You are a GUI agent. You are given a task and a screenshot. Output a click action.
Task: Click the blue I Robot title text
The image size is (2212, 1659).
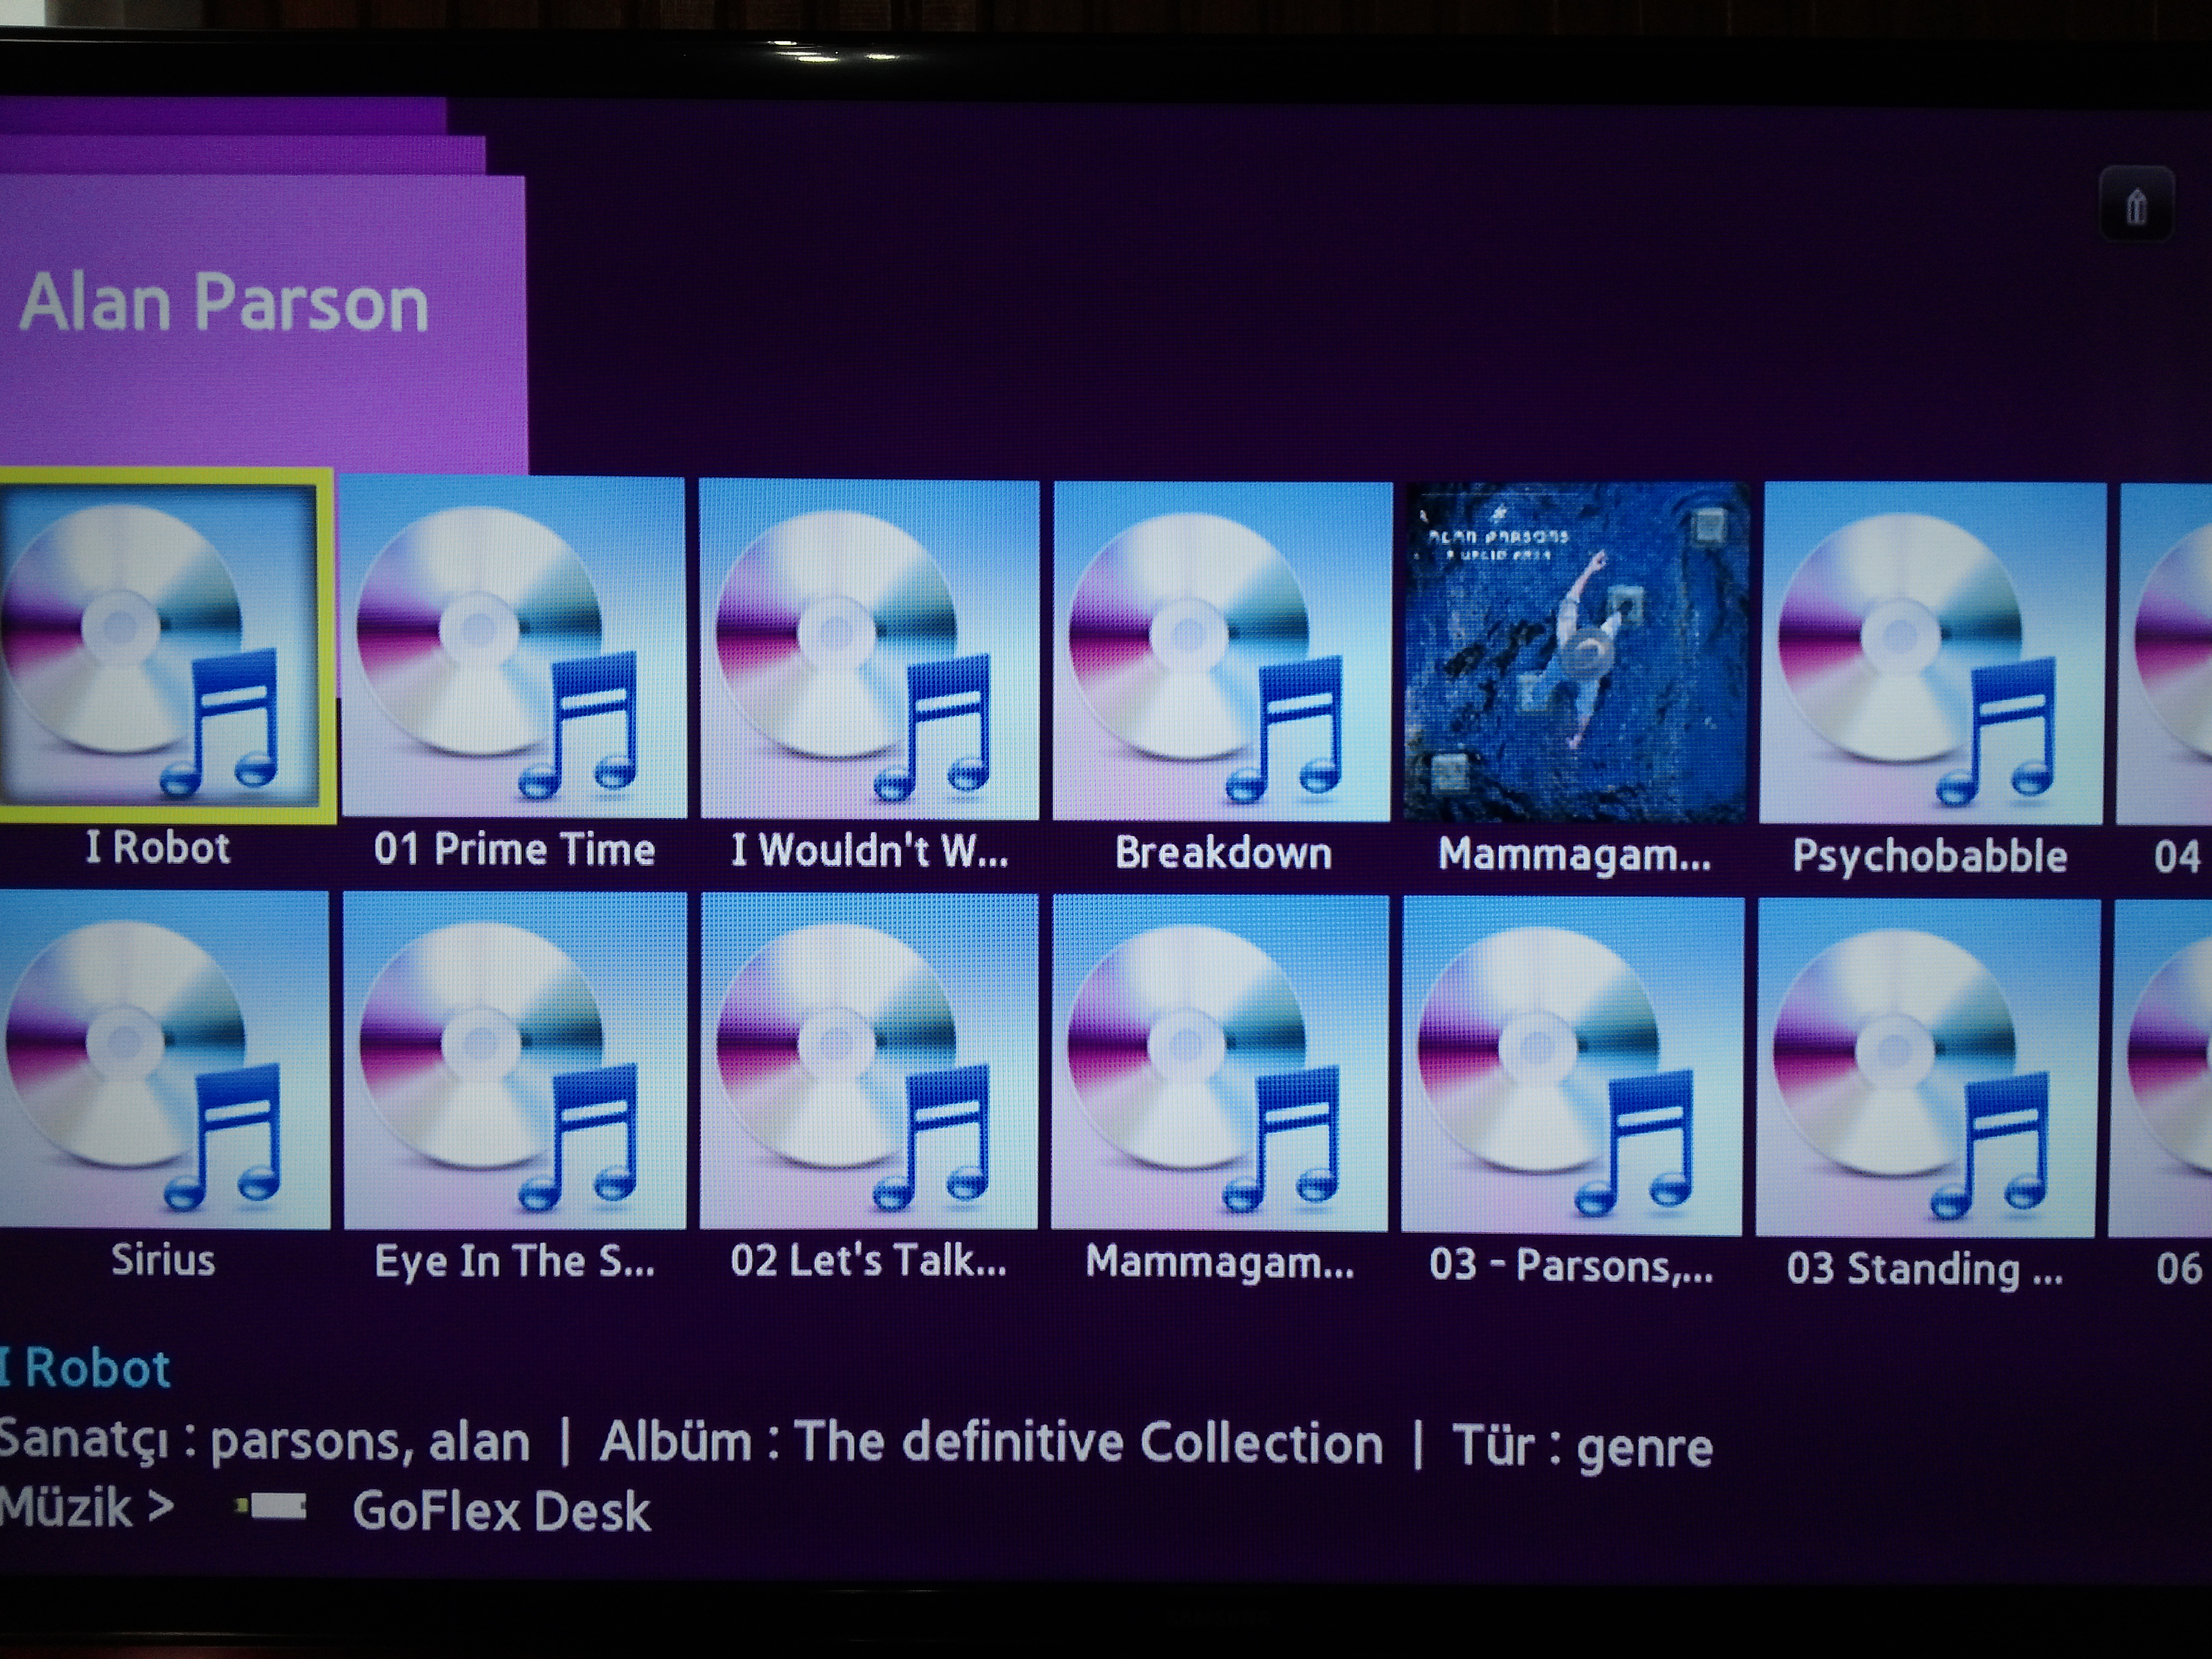(86, 1368)
